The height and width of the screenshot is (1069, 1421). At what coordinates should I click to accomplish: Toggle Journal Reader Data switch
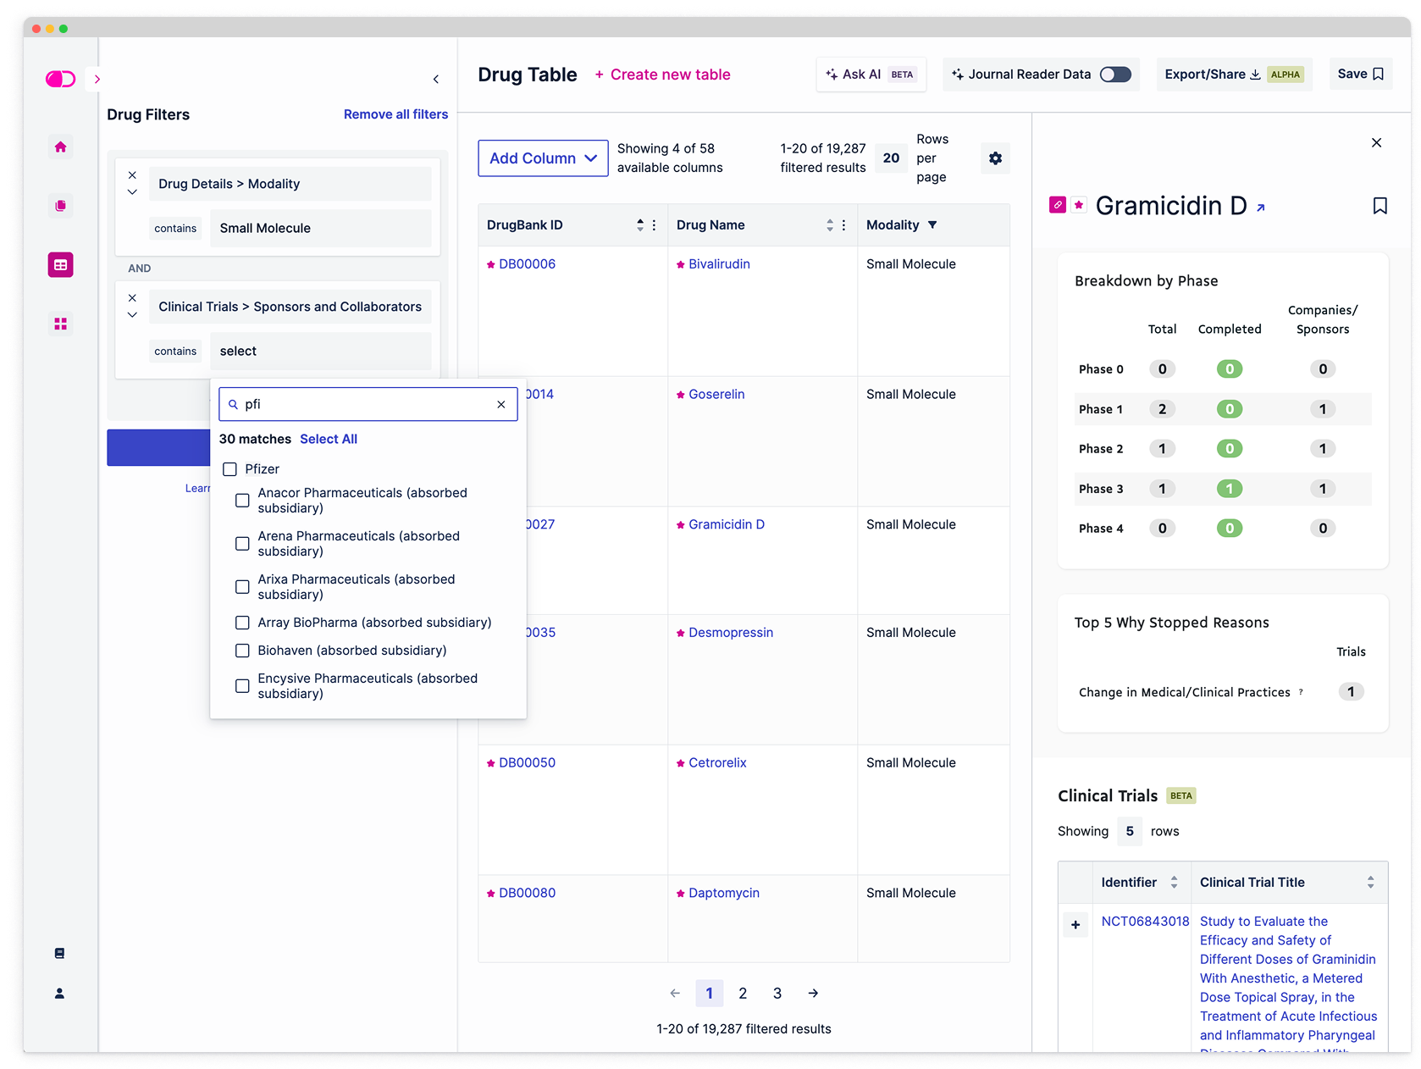point(1115,75)
